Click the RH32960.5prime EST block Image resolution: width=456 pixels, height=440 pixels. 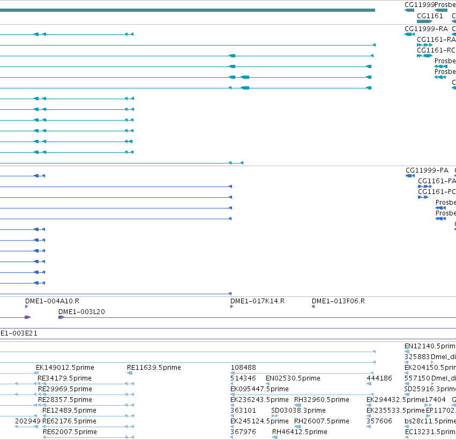[x=298, y=405]
